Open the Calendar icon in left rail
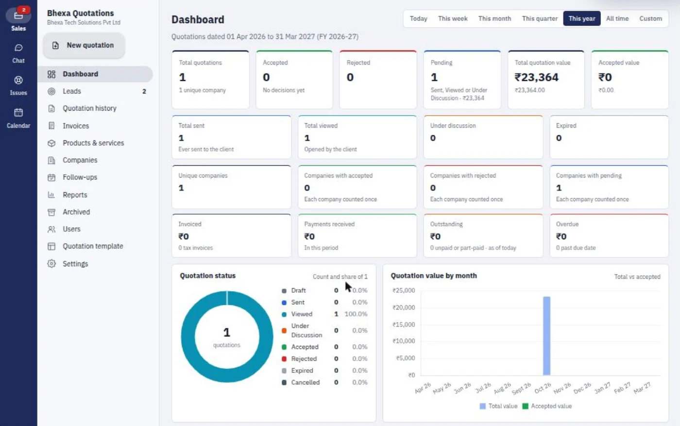This screenshot has height=426, width=680. (x=18, y=113)
